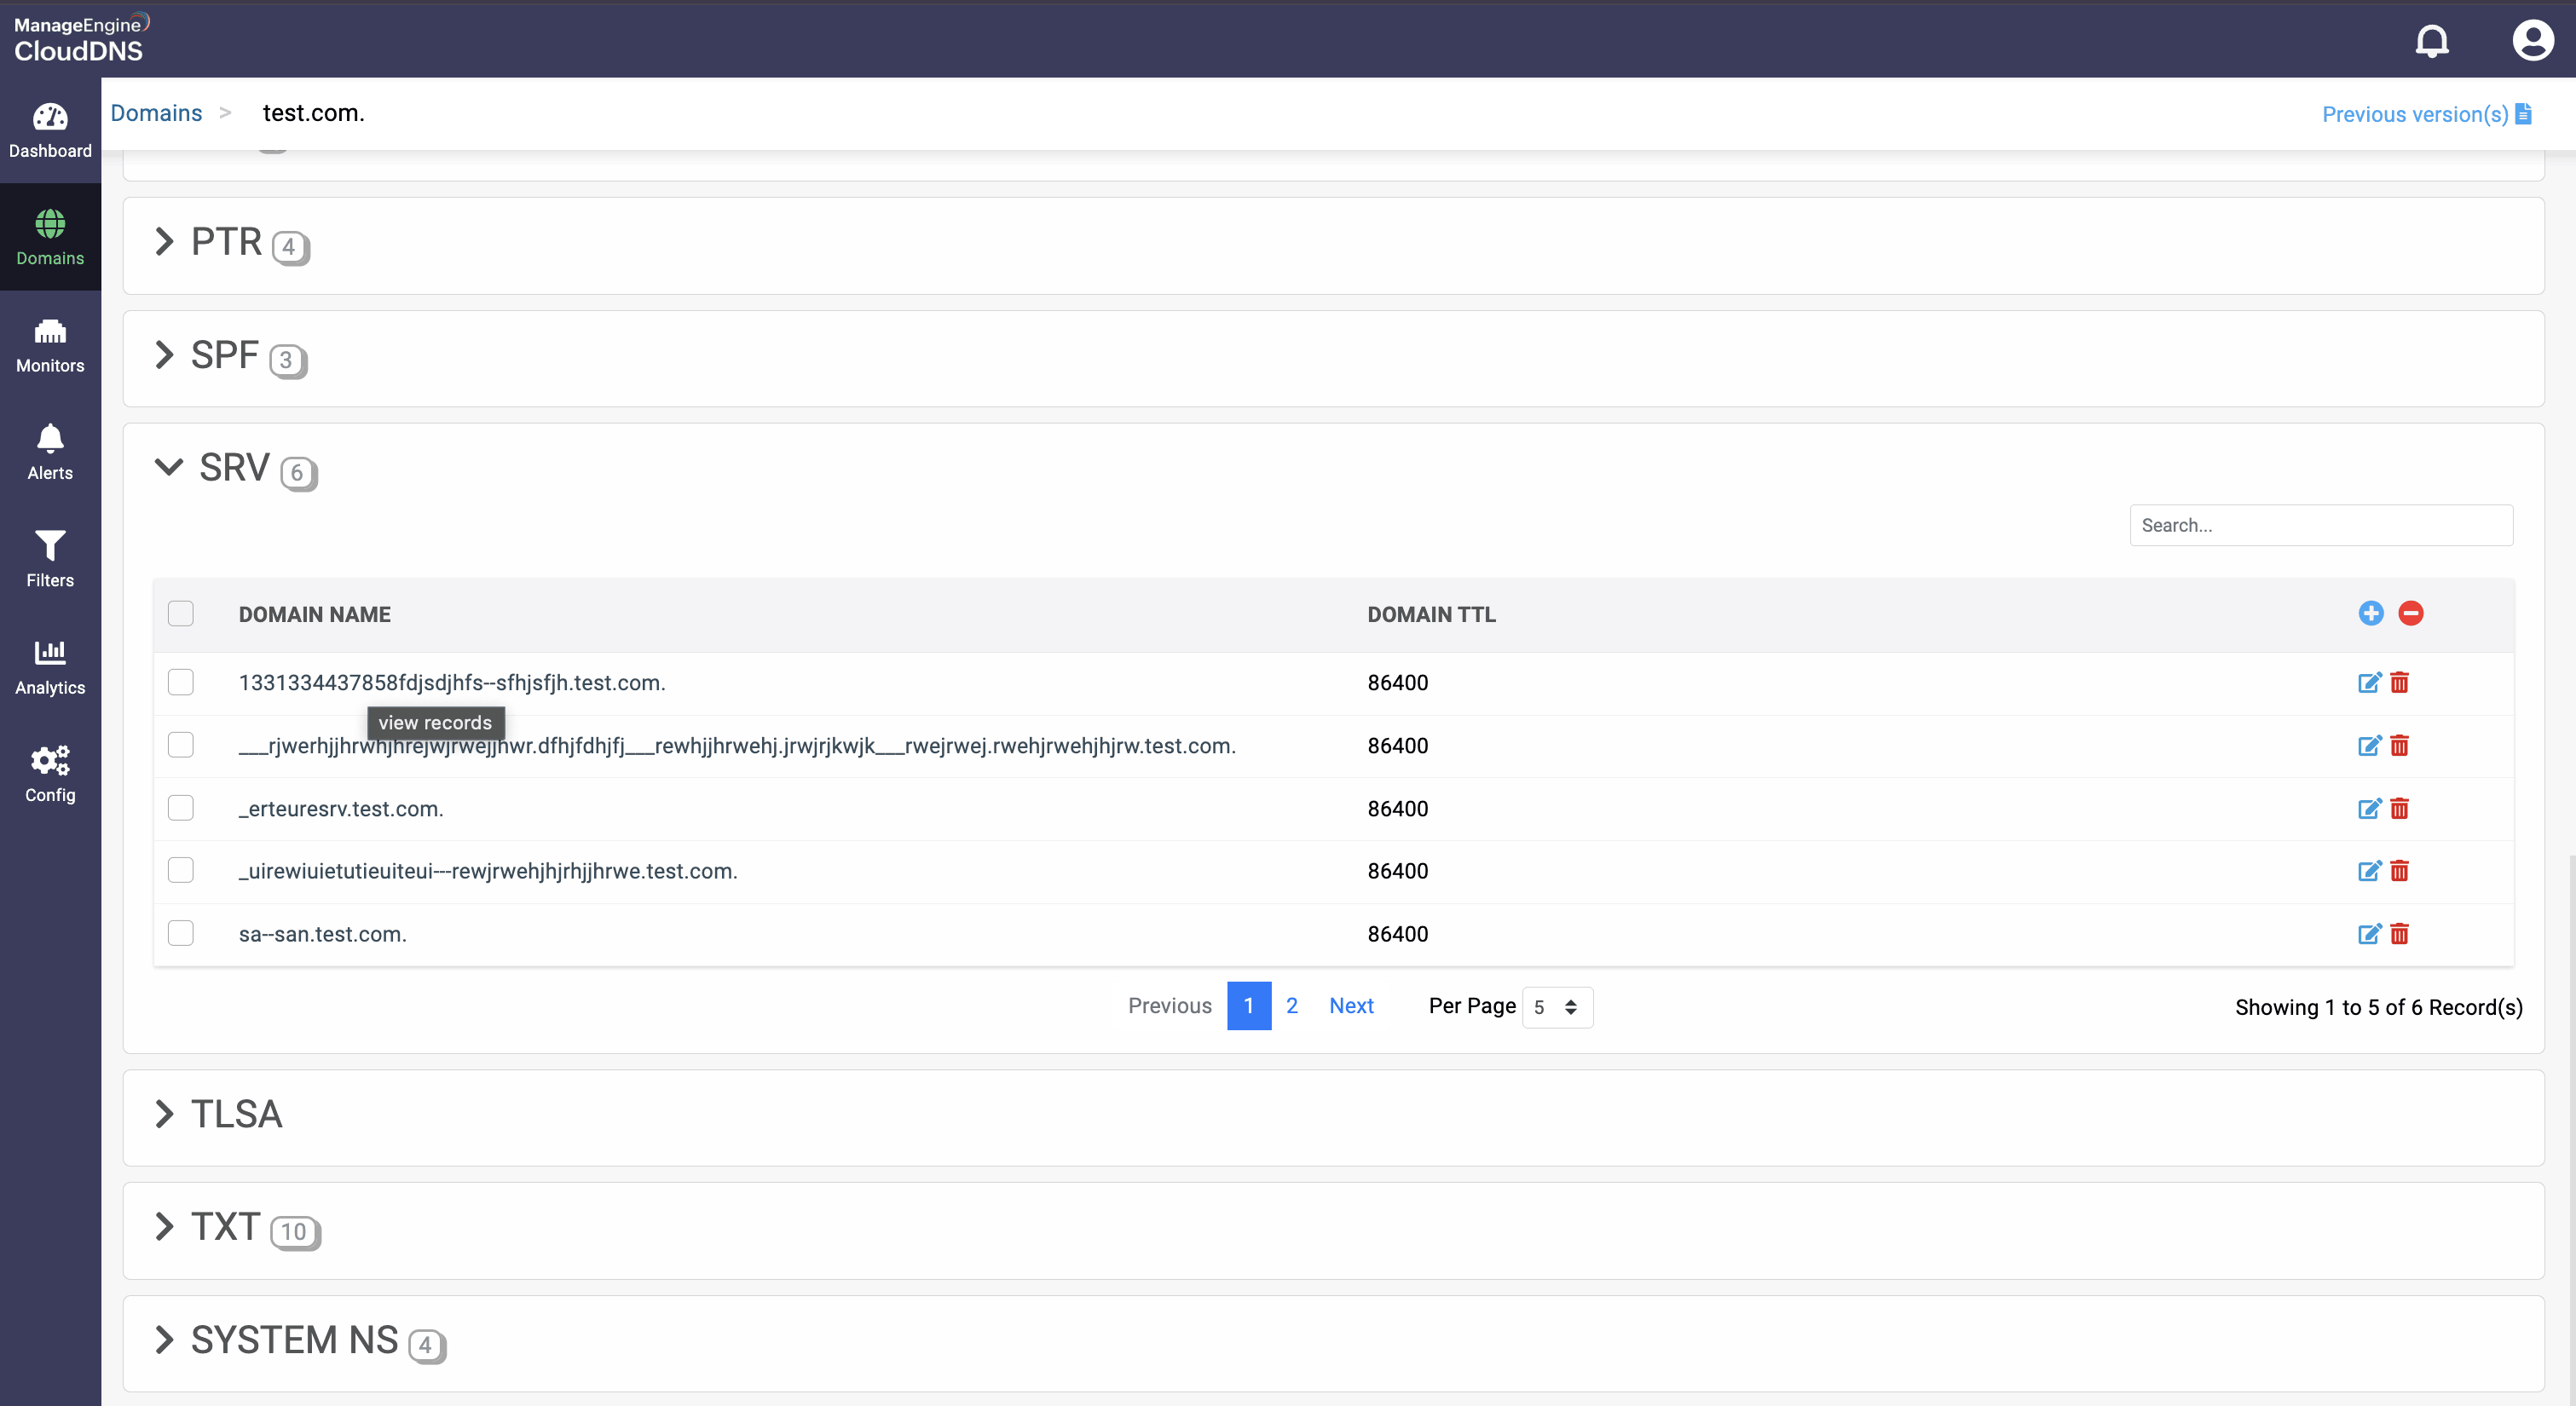Screen dimensions: 2576x1406
Task: Select the sa--san.test.com. row checkbox
Action: tap(181, 934)
